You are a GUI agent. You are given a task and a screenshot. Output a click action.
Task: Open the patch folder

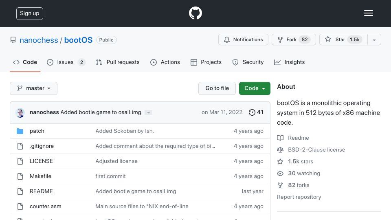pyautogui.click(x=37, y=131)
